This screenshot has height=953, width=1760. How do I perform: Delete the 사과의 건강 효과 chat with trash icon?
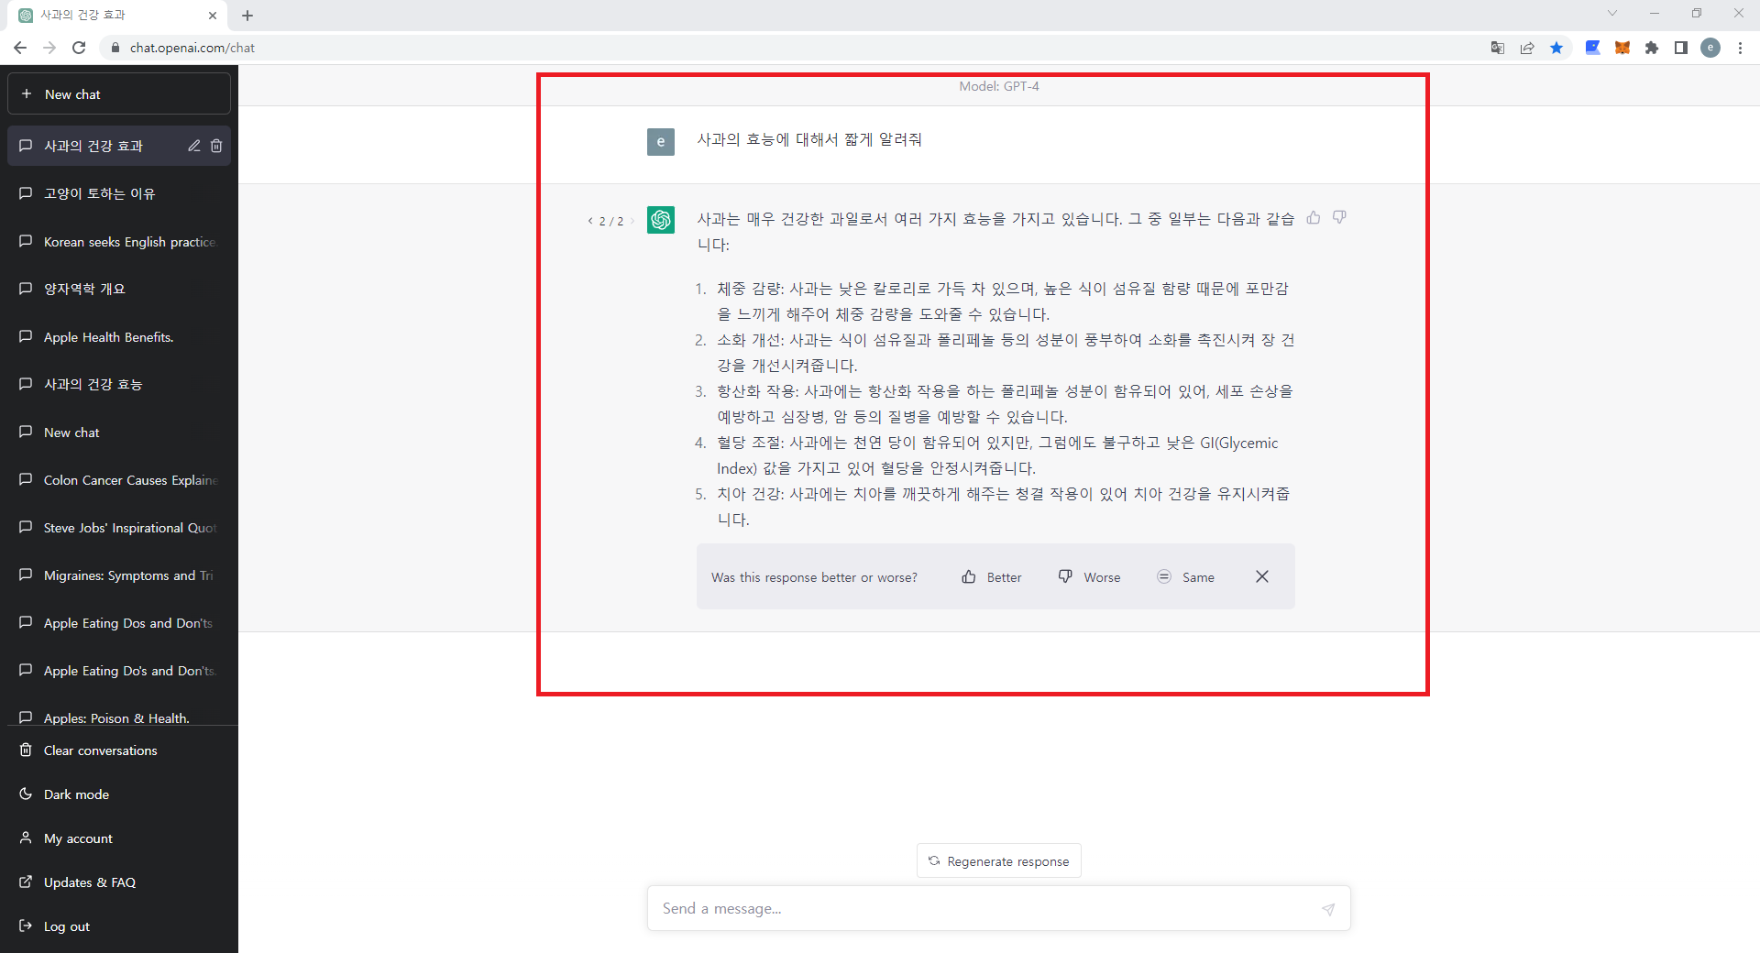point(216,146)
